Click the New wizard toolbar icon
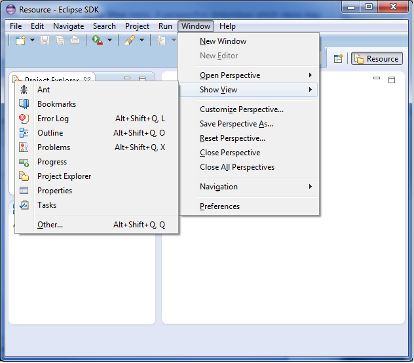Viewport: 414px width, 363px height. tap(20, 41)
